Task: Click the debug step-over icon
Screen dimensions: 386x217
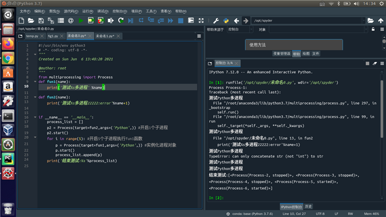Action: click(141, 21)
